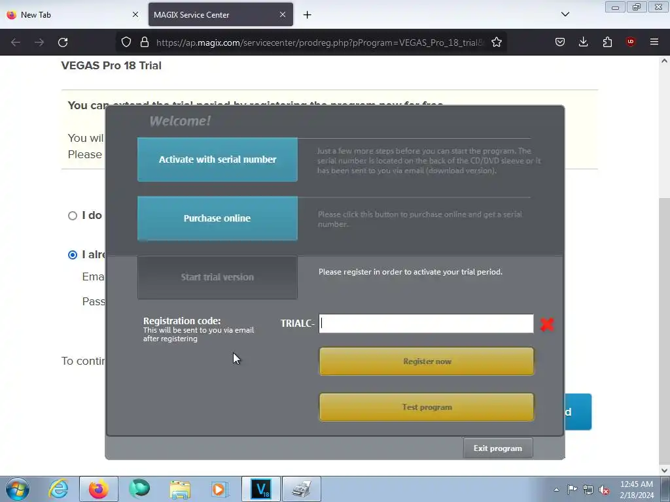This screenshot has height=502, width=670.
Task: Bookmark this page with the star
Action: [497, 42]
